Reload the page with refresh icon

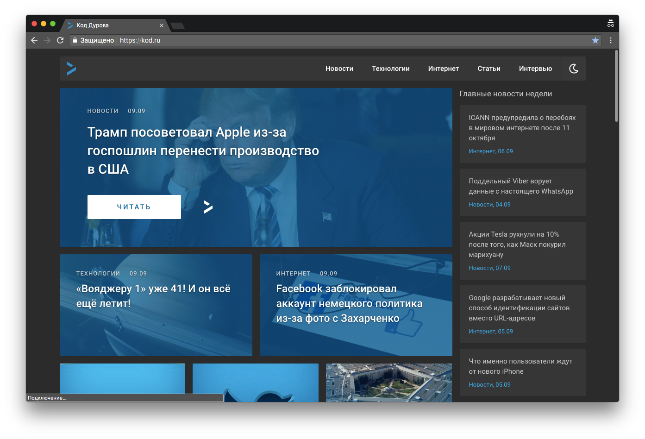pyautogui.click(x=60, y=40)
